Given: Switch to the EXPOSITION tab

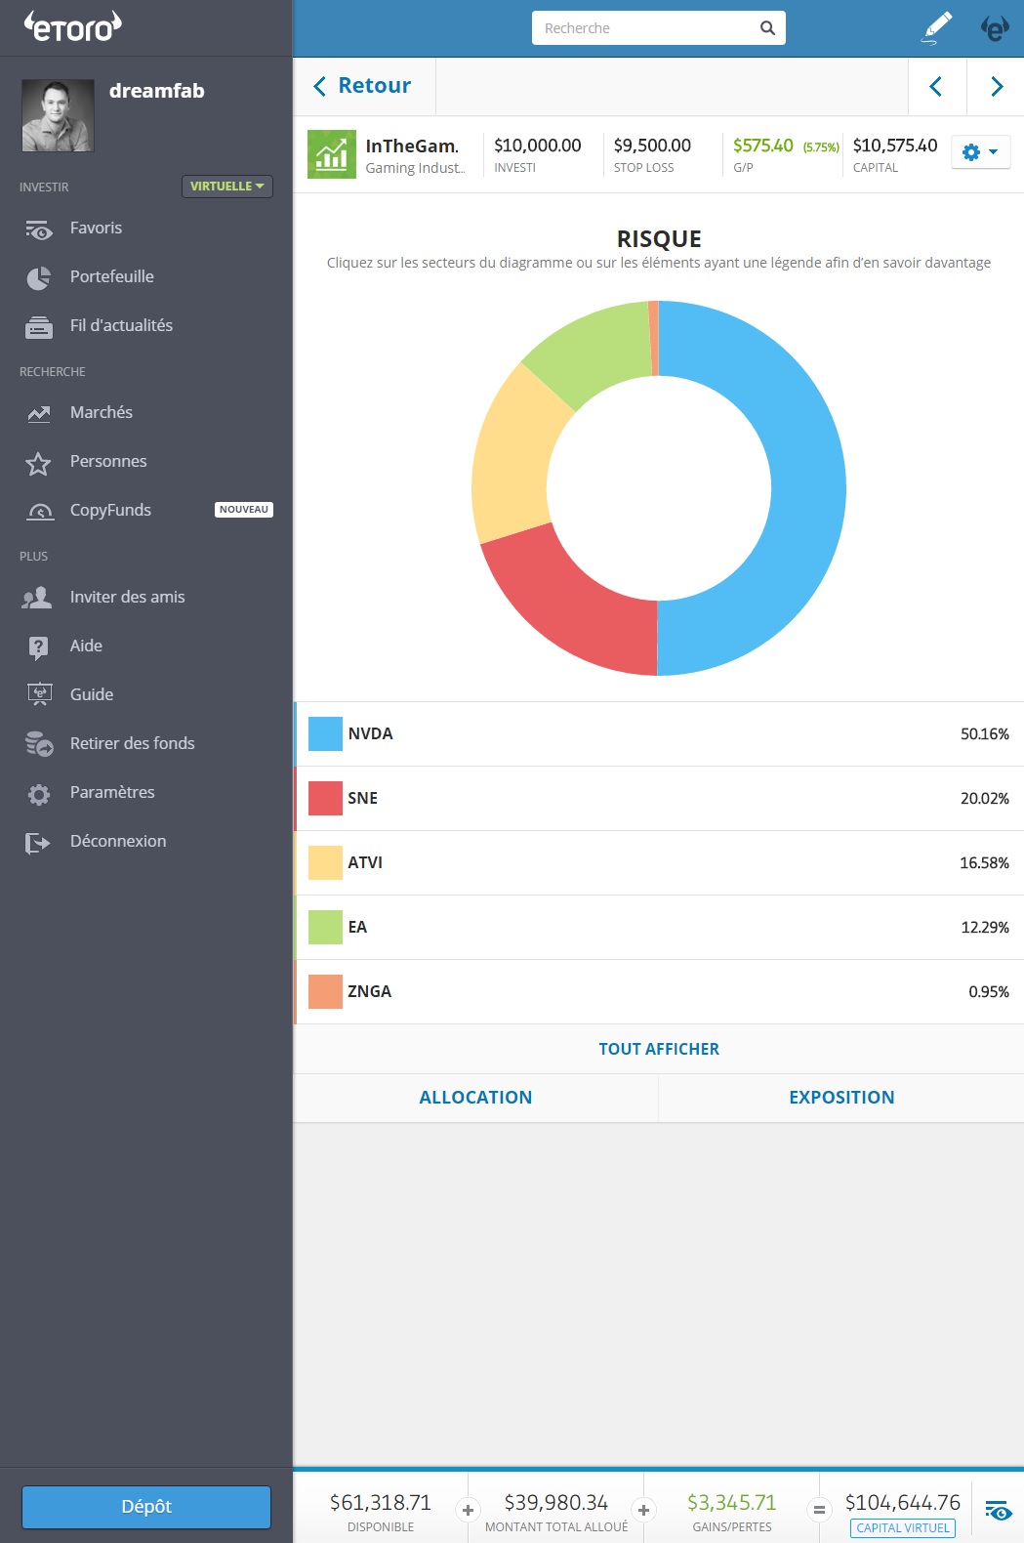Looking at the screenshot, I should pyautogui.click(x=841, y=1098).
